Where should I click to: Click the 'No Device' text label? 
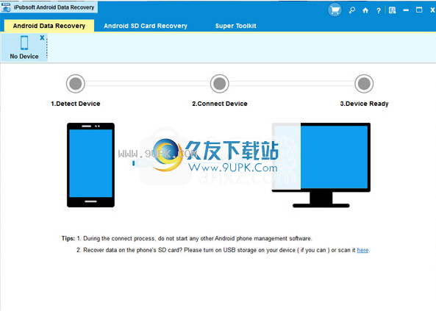(x=24, y=57)
